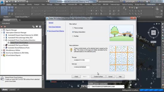Screen dimensions: 164x92
Task: Select the Autodesk Shared Reference Point item
Action: tap(19, 48)
